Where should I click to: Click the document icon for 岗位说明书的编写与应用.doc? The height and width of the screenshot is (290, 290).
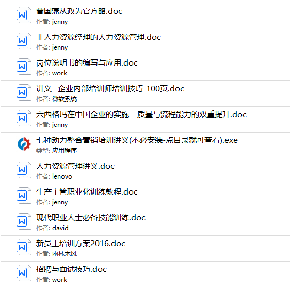pyautogui.click(x=24, y=67)
